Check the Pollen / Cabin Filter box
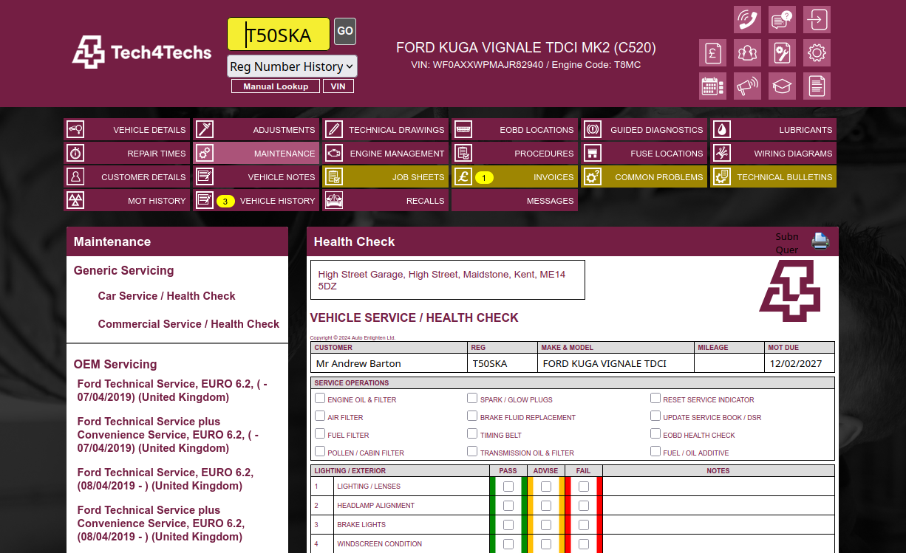The image size is (906, 553). coord(320,451)
